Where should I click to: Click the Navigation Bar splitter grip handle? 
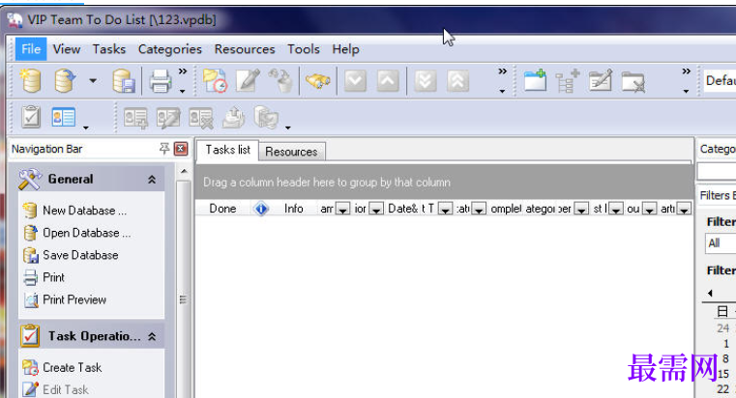coord(183,299)
